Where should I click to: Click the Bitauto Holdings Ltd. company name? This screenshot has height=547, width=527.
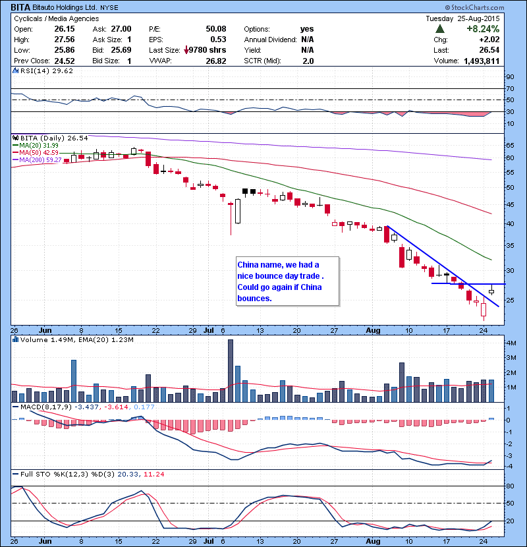(65, 7)
